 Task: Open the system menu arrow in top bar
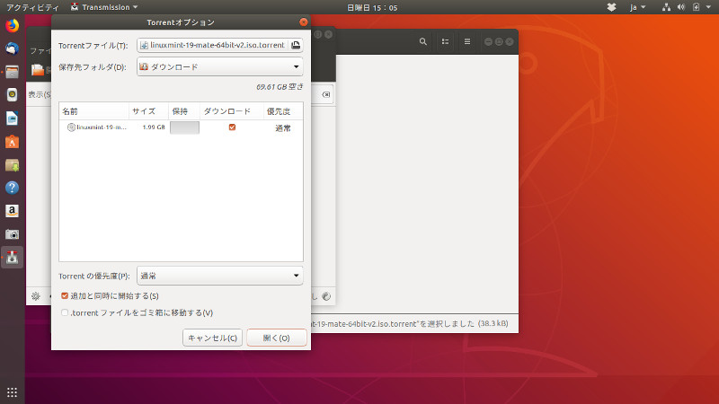point(708,7)
